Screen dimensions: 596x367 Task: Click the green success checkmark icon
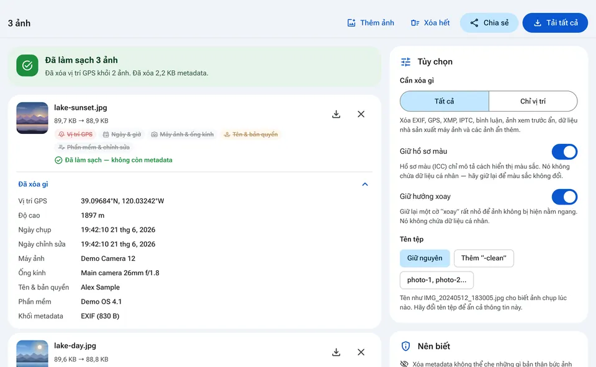(x=27, y=65)
